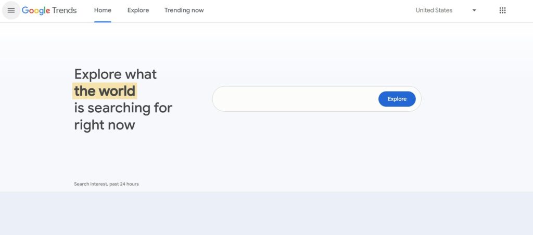Image resolution: width=533 pixels, height=235 pixels.
Task: Switch to the Home tab
Action: (103, 10)
